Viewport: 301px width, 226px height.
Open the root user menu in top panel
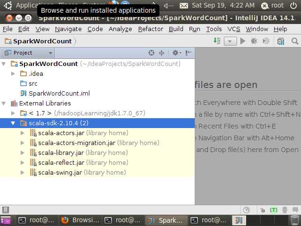tap(272, 6)
